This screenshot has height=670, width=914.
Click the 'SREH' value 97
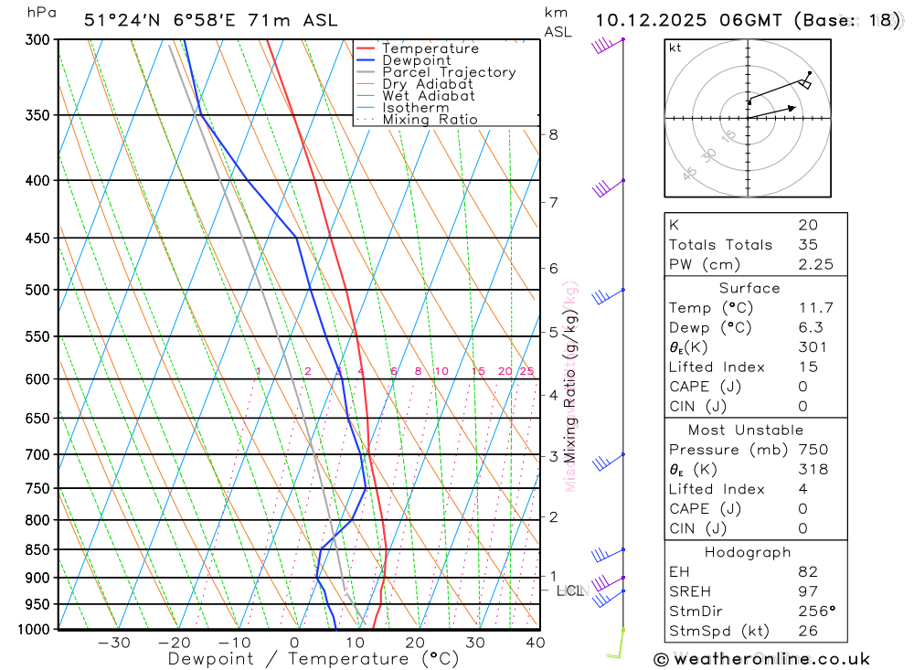click(x=808, y=592)
